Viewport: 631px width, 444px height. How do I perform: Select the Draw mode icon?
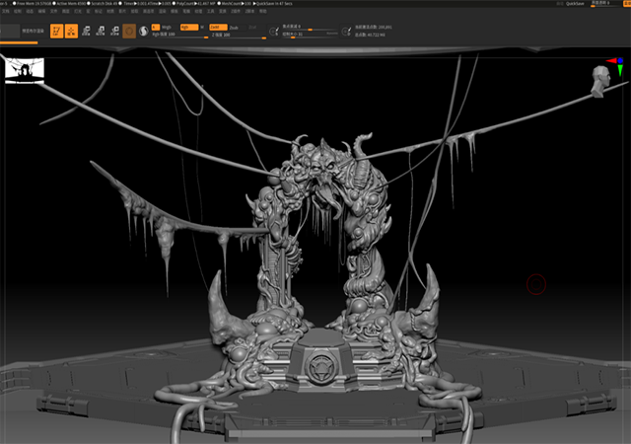[72, 31]
